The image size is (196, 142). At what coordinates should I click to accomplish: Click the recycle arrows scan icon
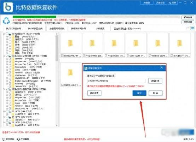[x=6, y=20]
